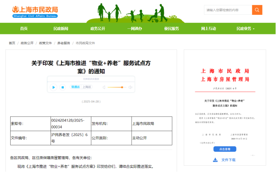This screenshot has width=276, height=172.
Task: Click the date (2025-04-28)
Action: (91, 102)
